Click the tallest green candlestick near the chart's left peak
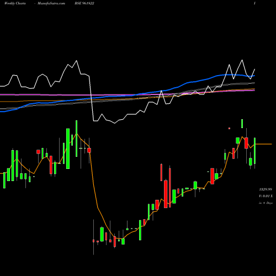 click(68, 148)
